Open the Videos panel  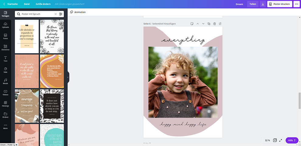5,93
